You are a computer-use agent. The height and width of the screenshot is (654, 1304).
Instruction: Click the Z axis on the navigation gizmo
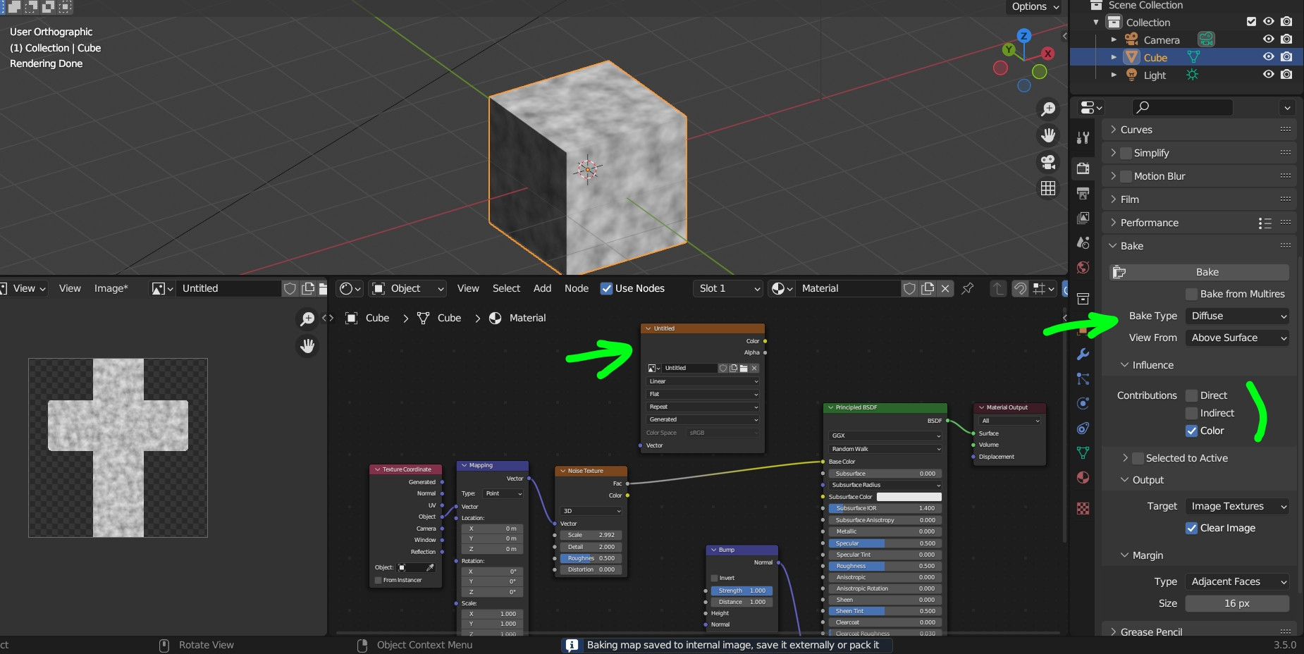point(1024,35)
